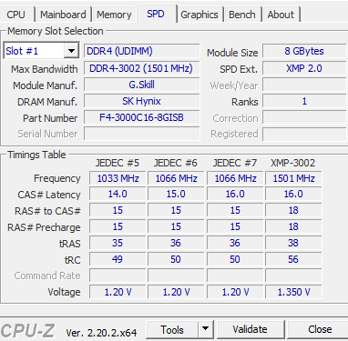Click the empty XMP-3002 Command Rate field
348x341 pixels.
293,276
